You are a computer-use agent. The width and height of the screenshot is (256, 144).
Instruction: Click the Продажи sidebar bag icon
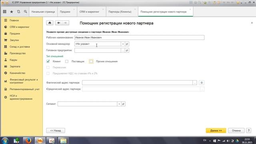coord(6,34)
